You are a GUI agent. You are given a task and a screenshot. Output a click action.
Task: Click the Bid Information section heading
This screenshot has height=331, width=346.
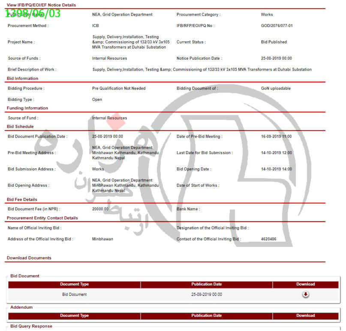[x=22, y=79]
